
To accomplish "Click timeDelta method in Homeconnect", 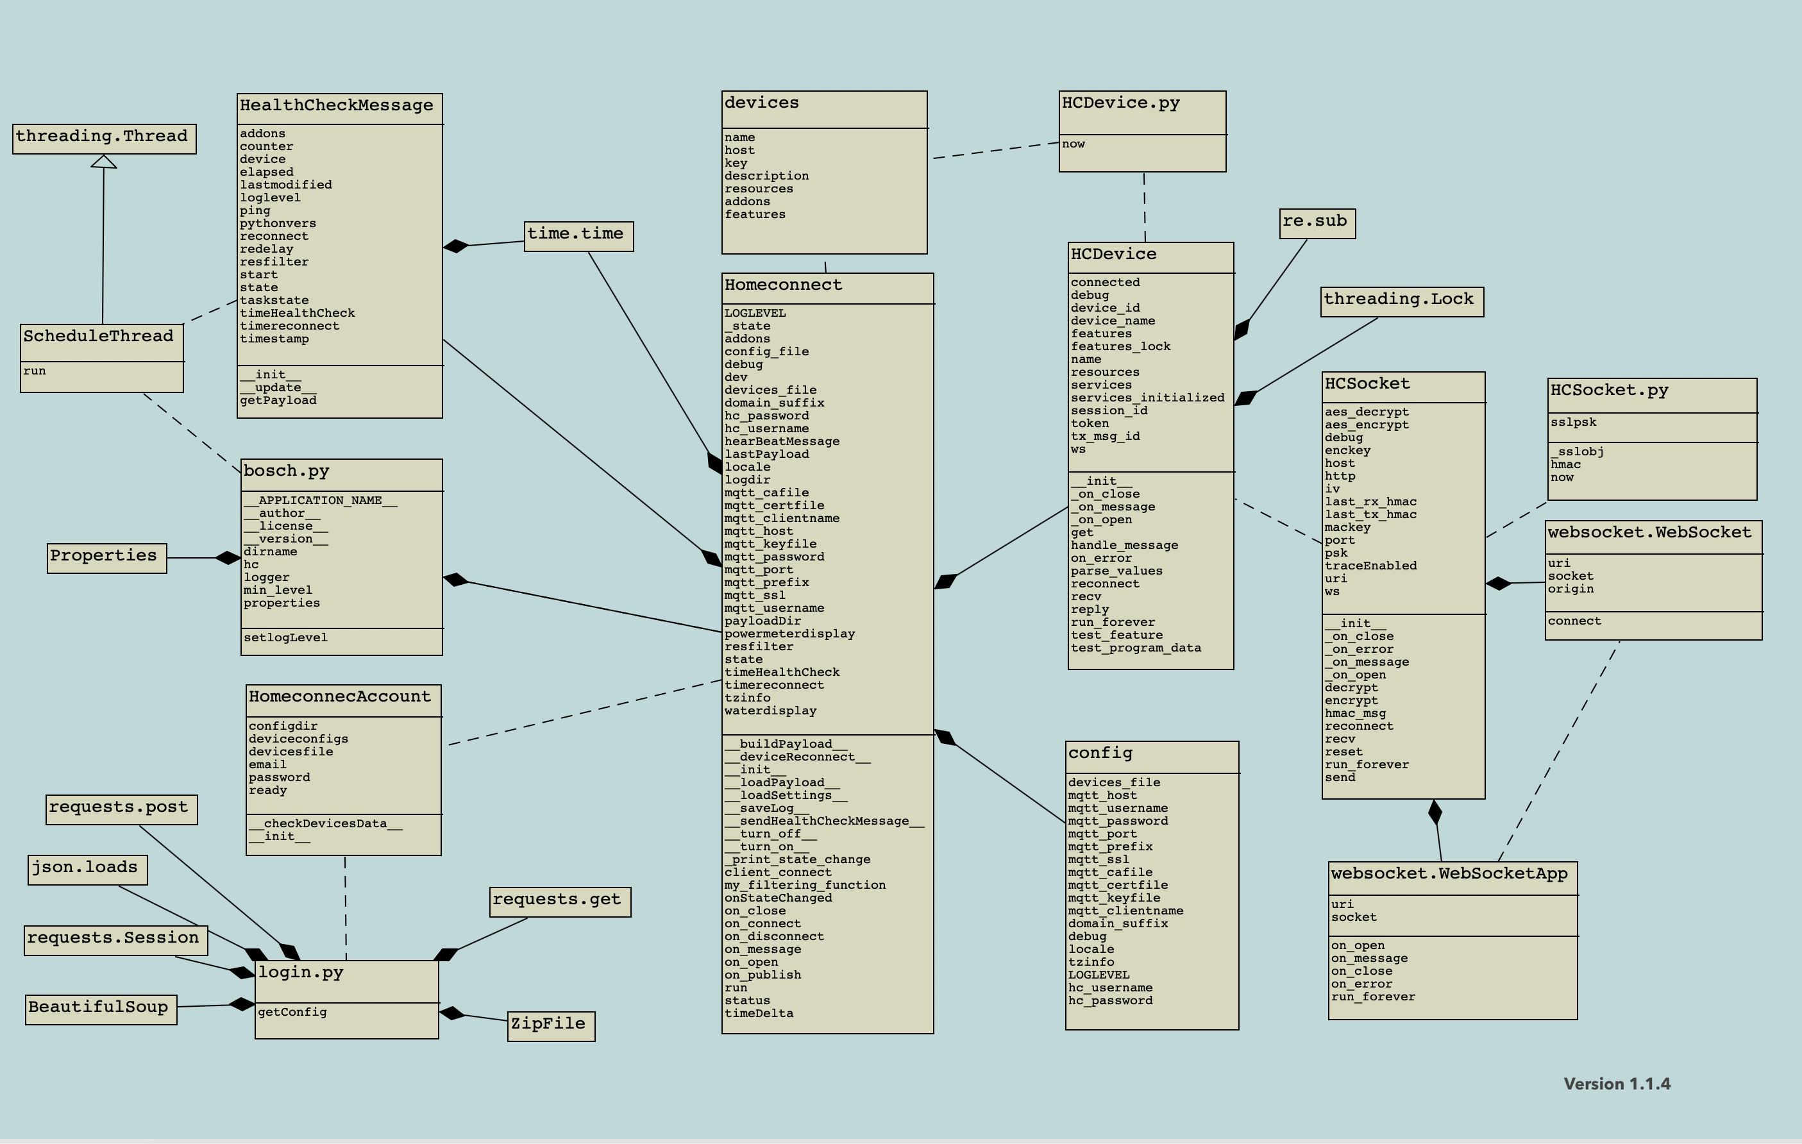I will tap(759, 1013).
